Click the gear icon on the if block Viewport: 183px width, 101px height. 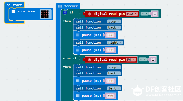point(65,12)
